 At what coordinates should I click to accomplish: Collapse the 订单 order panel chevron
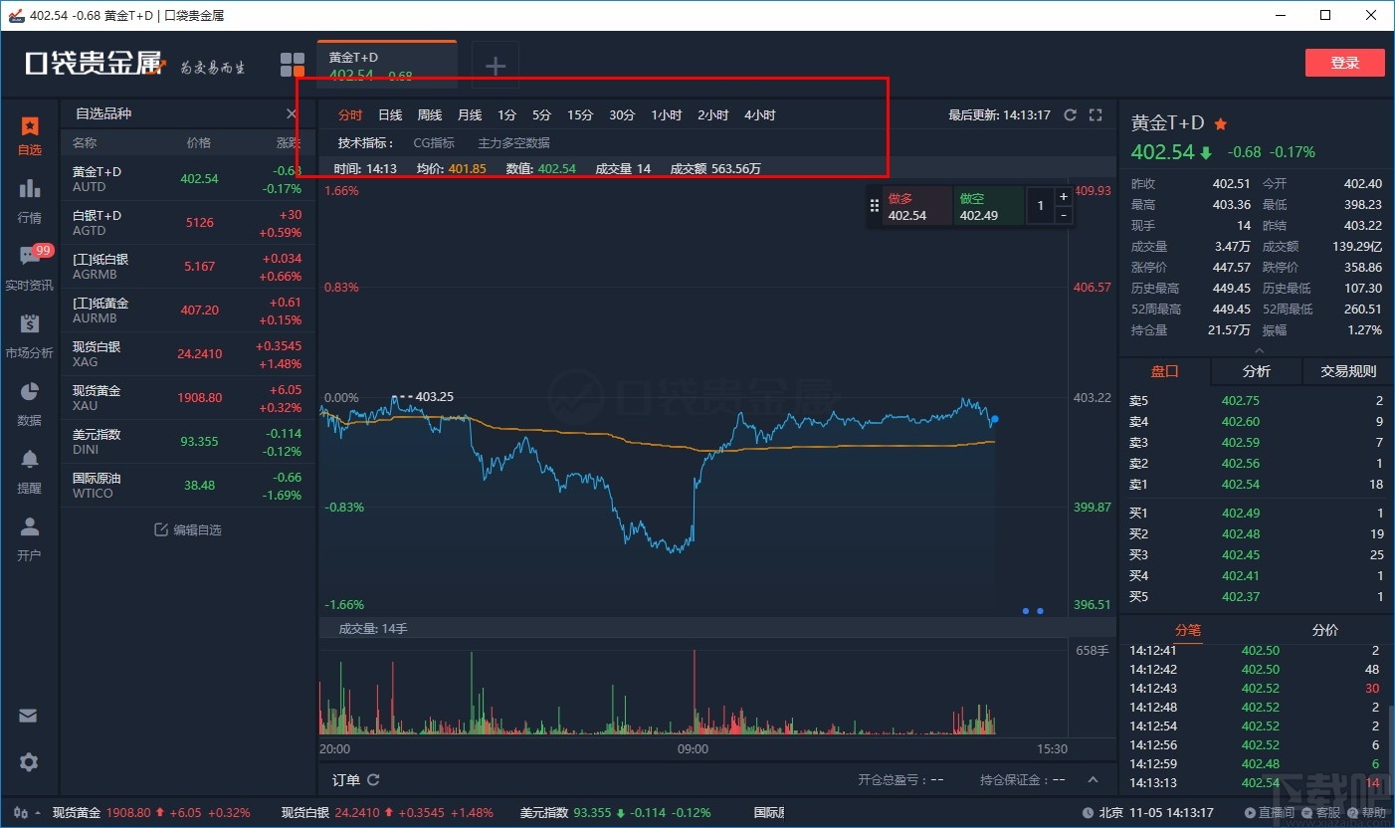pos(1093,780)
